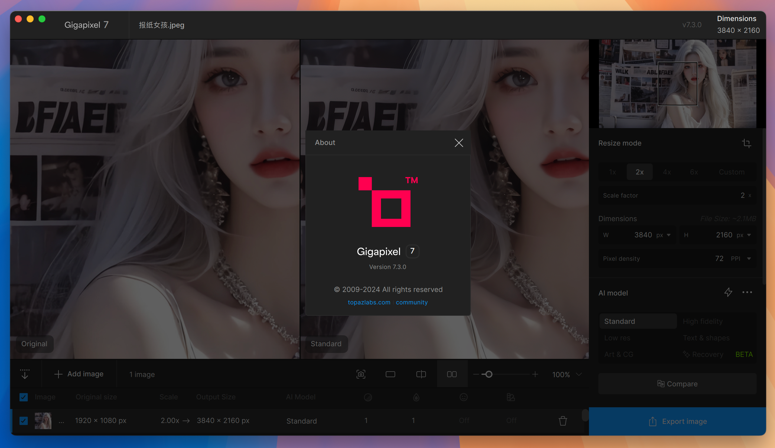Select the Custom resize mode tab

731,172
